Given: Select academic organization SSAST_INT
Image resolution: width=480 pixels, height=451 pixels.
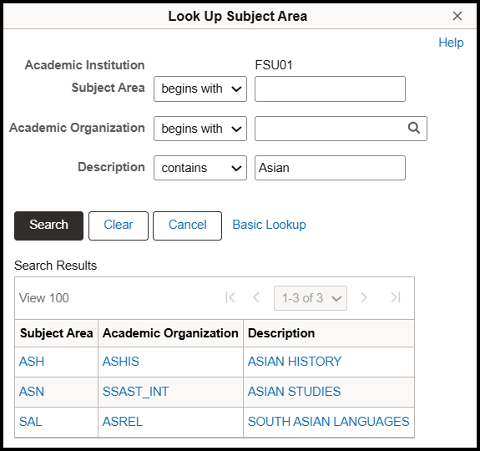Looking at the screenshot, I should coord(135,392).
